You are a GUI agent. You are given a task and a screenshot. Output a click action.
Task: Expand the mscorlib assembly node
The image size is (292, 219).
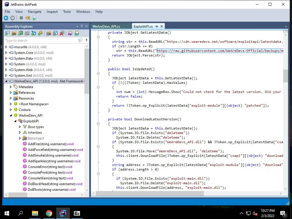6,47
